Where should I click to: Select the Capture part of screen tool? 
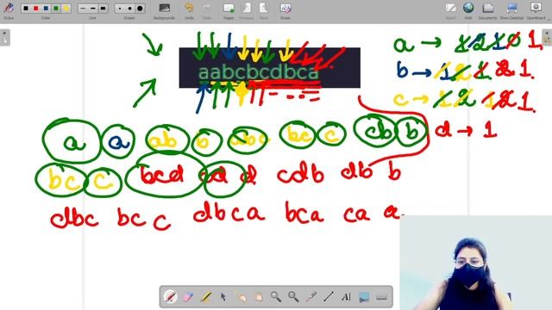click(x=364, y=297)
